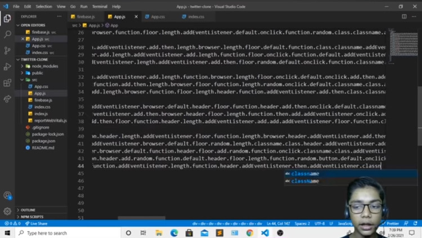Image resolution: width=422 pixels, height=238 pixels.
Task: Open the Terminal menu
Action: coord(100,6)
